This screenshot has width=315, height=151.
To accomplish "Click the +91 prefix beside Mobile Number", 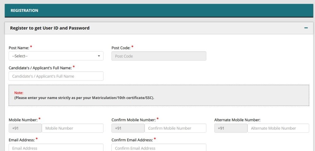I will click(x=25, y=128).
